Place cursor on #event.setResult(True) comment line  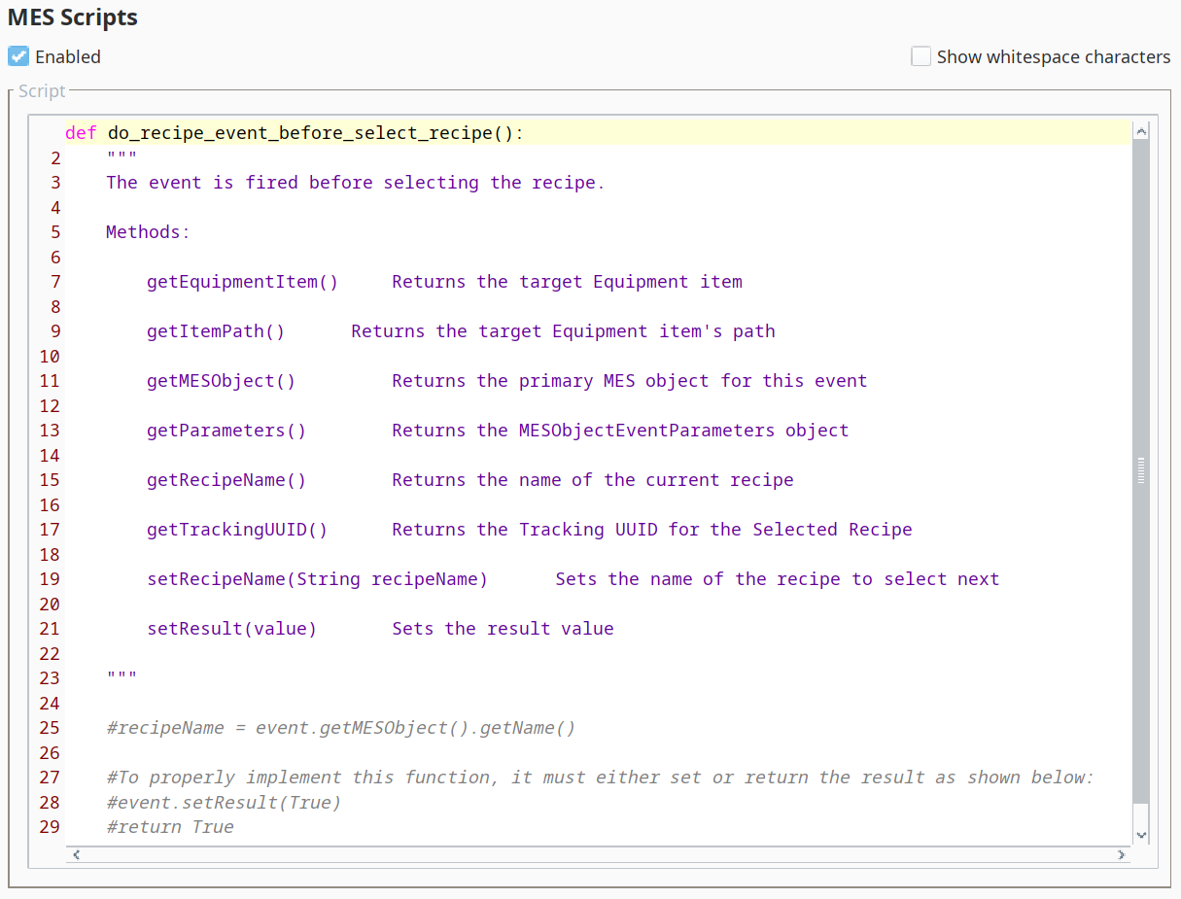point(224,803)
